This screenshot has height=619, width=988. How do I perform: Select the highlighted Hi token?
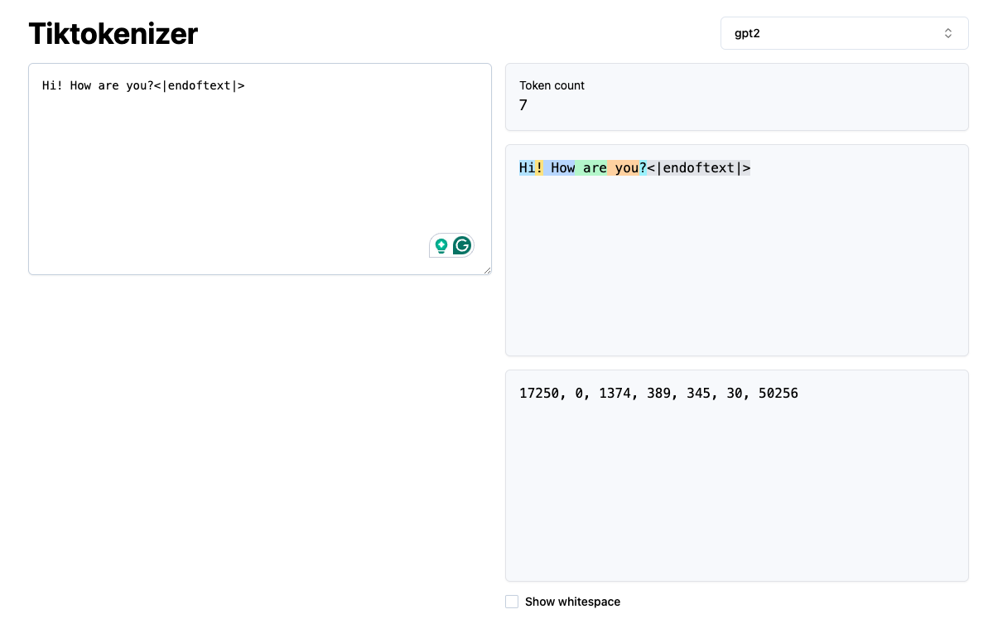[526, 167]
